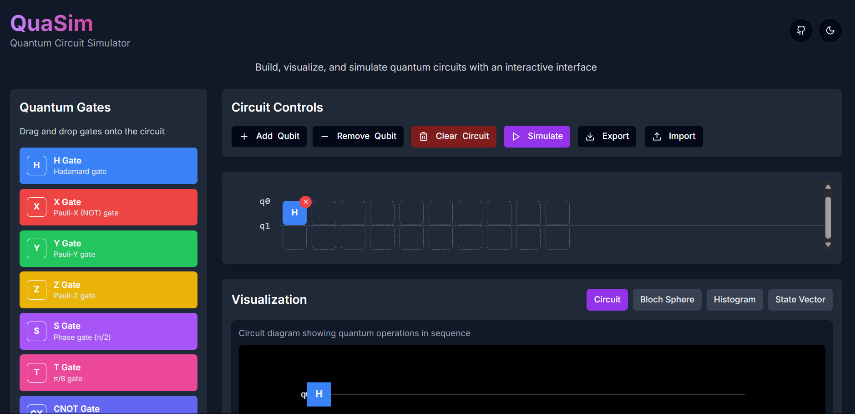Import a circuit file
This screenshot has height=414, width=855.
point(673,137)
